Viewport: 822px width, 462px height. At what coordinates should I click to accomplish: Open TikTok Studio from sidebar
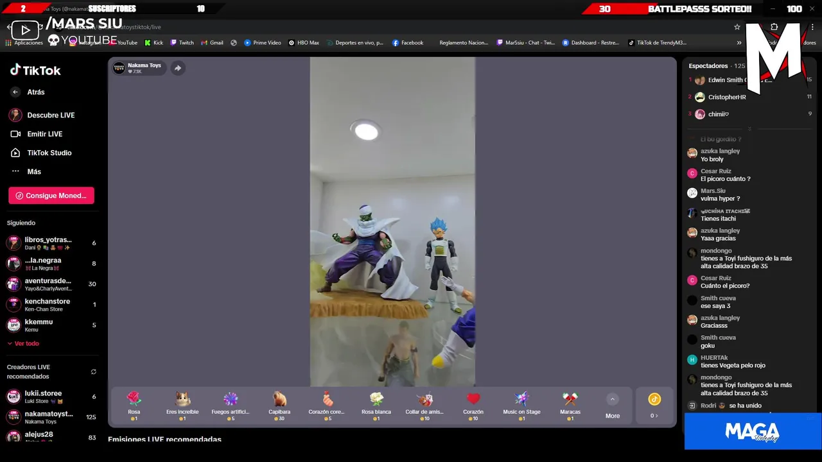(x=41, y=153)
